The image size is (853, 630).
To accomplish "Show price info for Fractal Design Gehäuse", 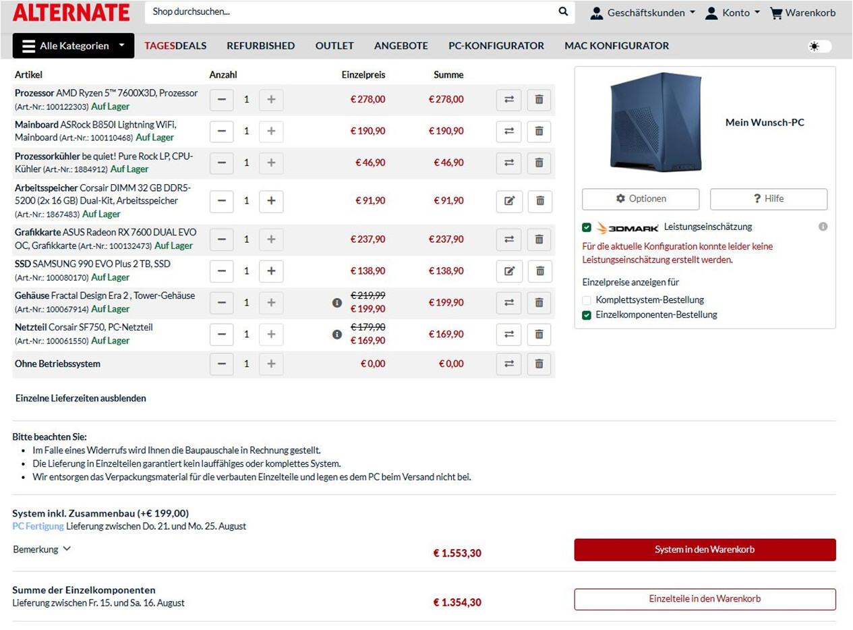I will 337,303.
